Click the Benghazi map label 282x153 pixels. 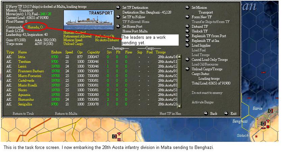[x=240, y=121]
